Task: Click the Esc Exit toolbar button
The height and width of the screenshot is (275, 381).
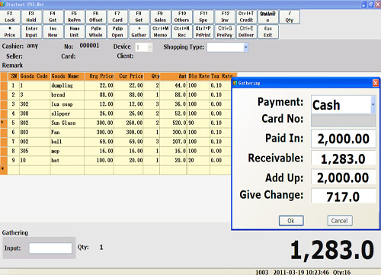Action: pos(267,32)
